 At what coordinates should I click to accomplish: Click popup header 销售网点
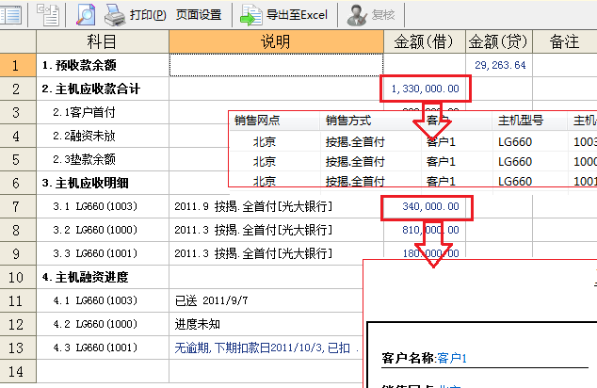(x=257, y=121)
